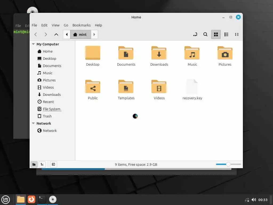Image resolution: width=273 pixels, height=205 pixels.
Task: Open the network tray icon
Action: (x=247, y=200)
